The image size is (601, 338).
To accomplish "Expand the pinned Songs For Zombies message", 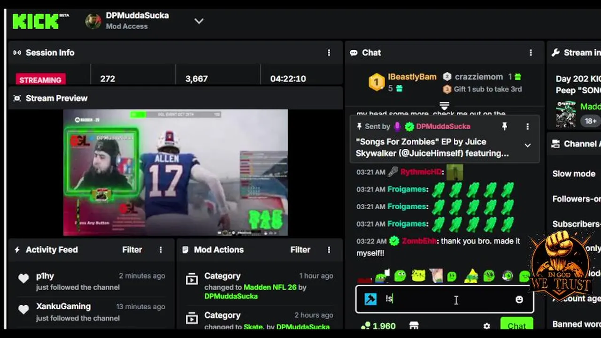I will pyautogui.click(x=527, y=146).
